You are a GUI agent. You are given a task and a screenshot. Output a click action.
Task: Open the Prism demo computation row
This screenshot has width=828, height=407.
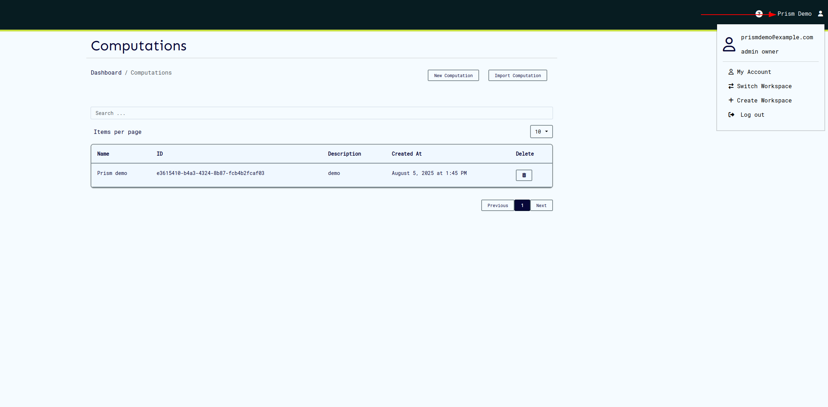point(321,175)
